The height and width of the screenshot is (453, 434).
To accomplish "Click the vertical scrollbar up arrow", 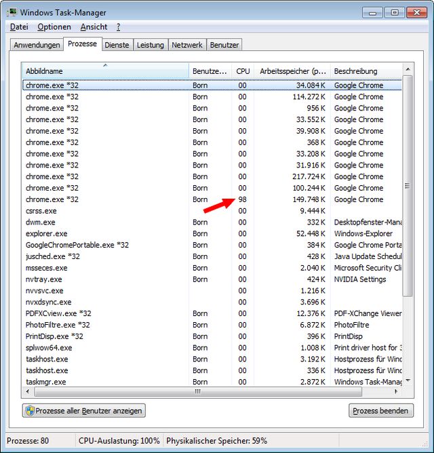I will coord(408,69).
